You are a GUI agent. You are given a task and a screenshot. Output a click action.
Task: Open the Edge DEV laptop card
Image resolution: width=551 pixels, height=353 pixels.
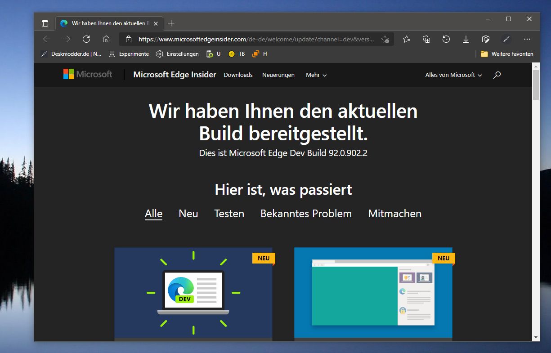[193, 293]
